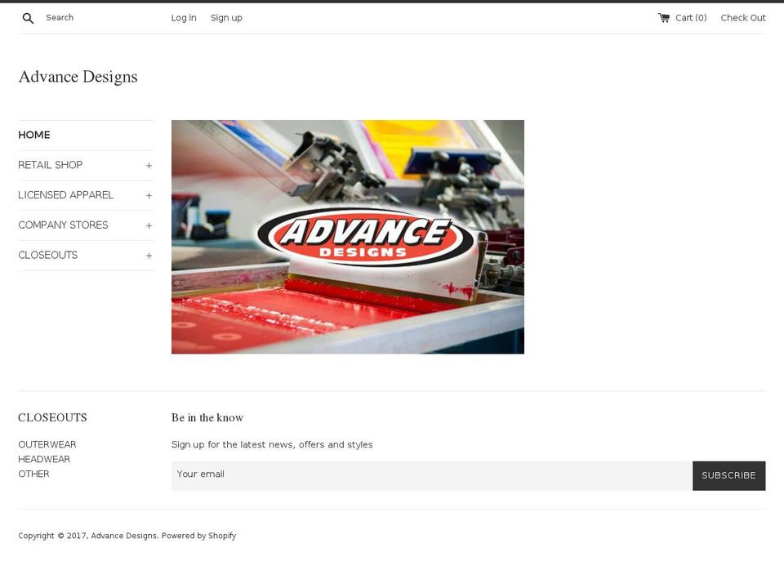Go to Check Out

coord(743,18)
